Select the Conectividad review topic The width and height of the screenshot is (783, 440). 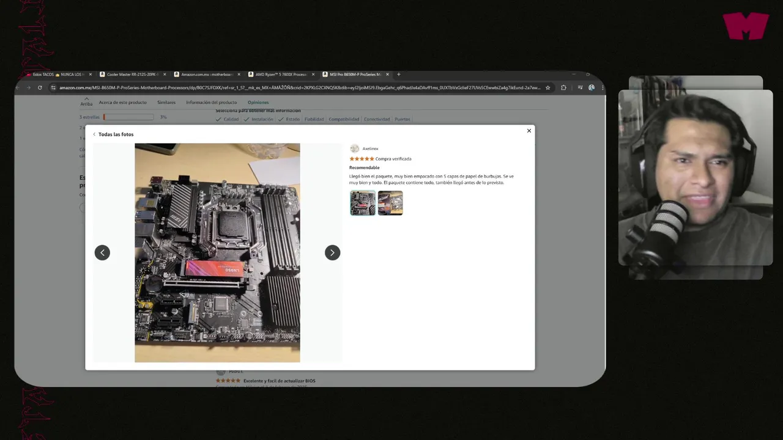(x=377, y=119)
